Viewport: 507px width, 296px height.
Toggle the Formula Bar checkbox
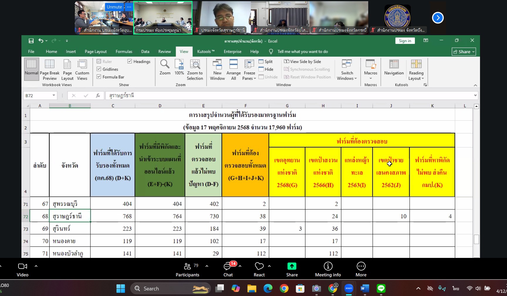pyautogui.click(x=99, y=77)
